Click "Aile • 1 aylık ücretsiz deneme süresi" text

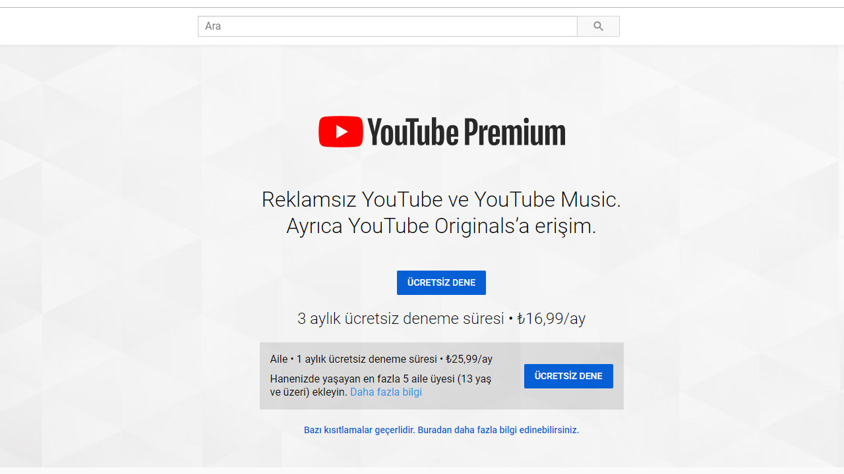click(381, 359)
